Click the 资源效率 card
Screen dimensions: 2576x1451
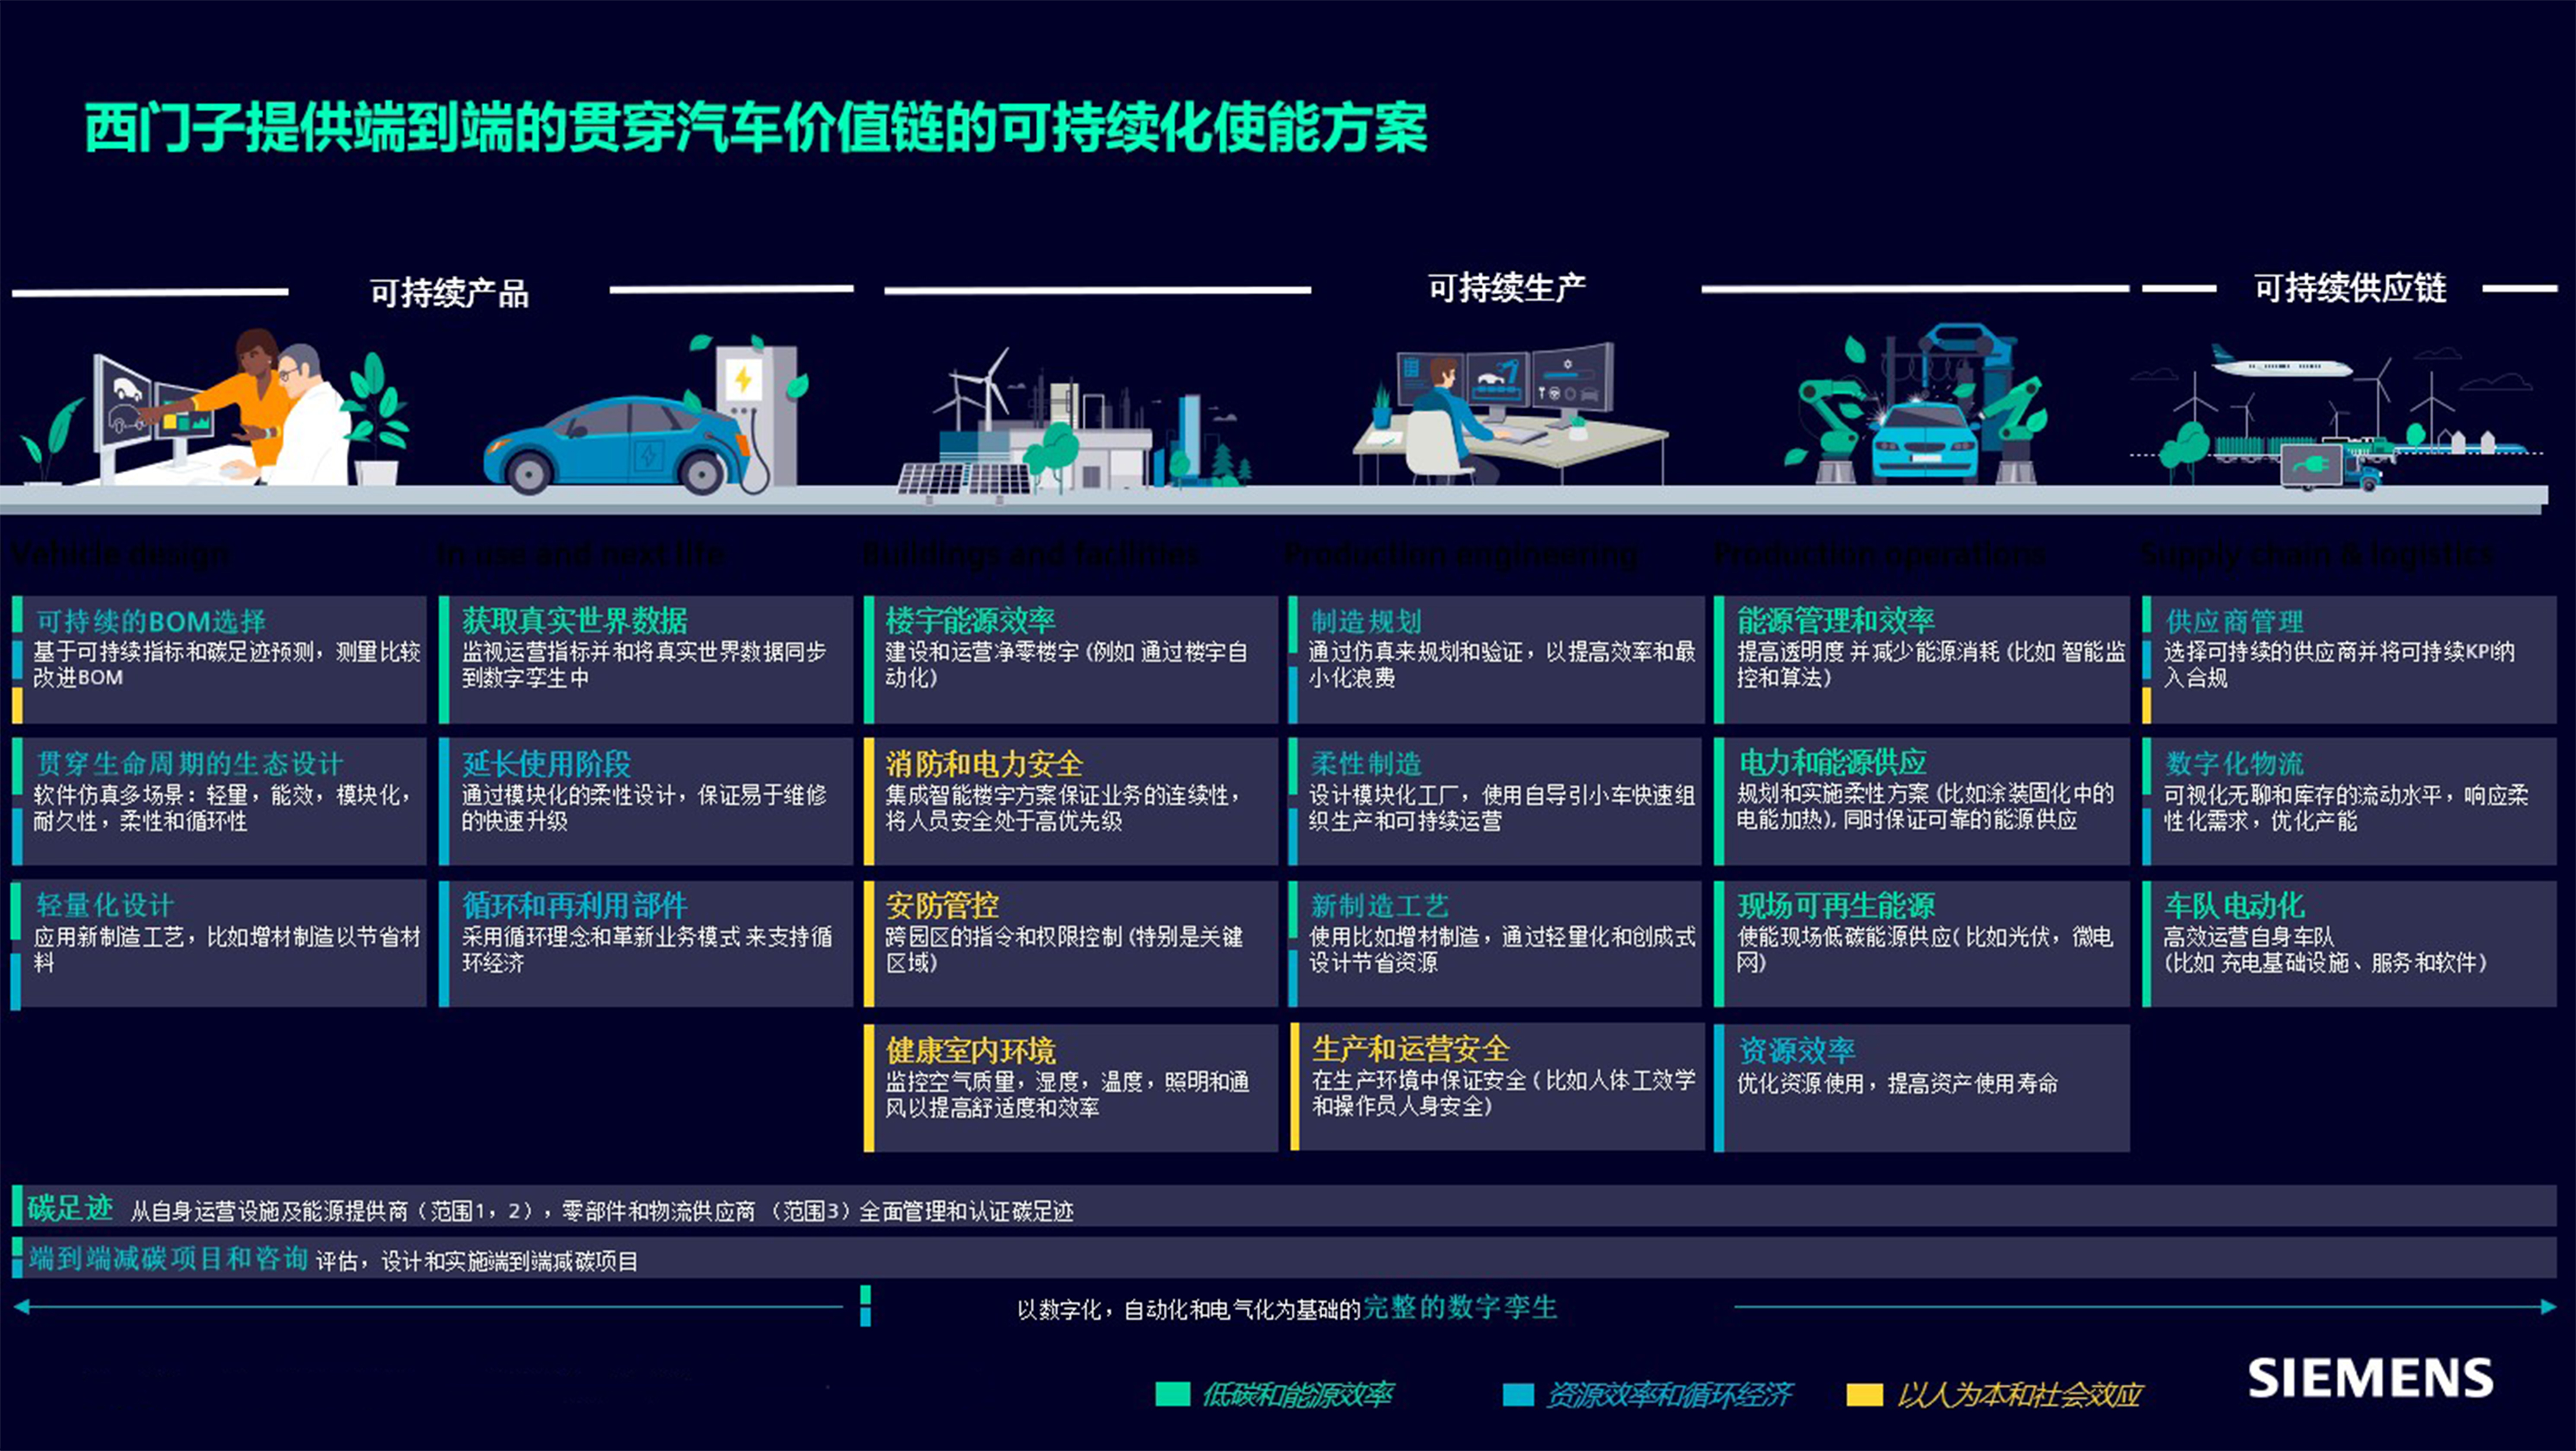tap(1922, 1087)
